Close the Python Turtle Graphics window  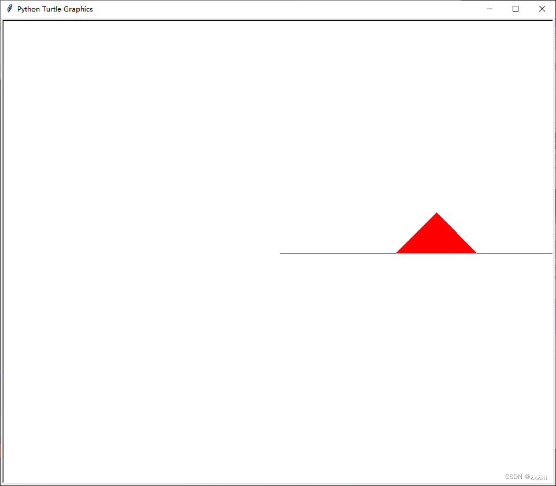pos(542,9)
